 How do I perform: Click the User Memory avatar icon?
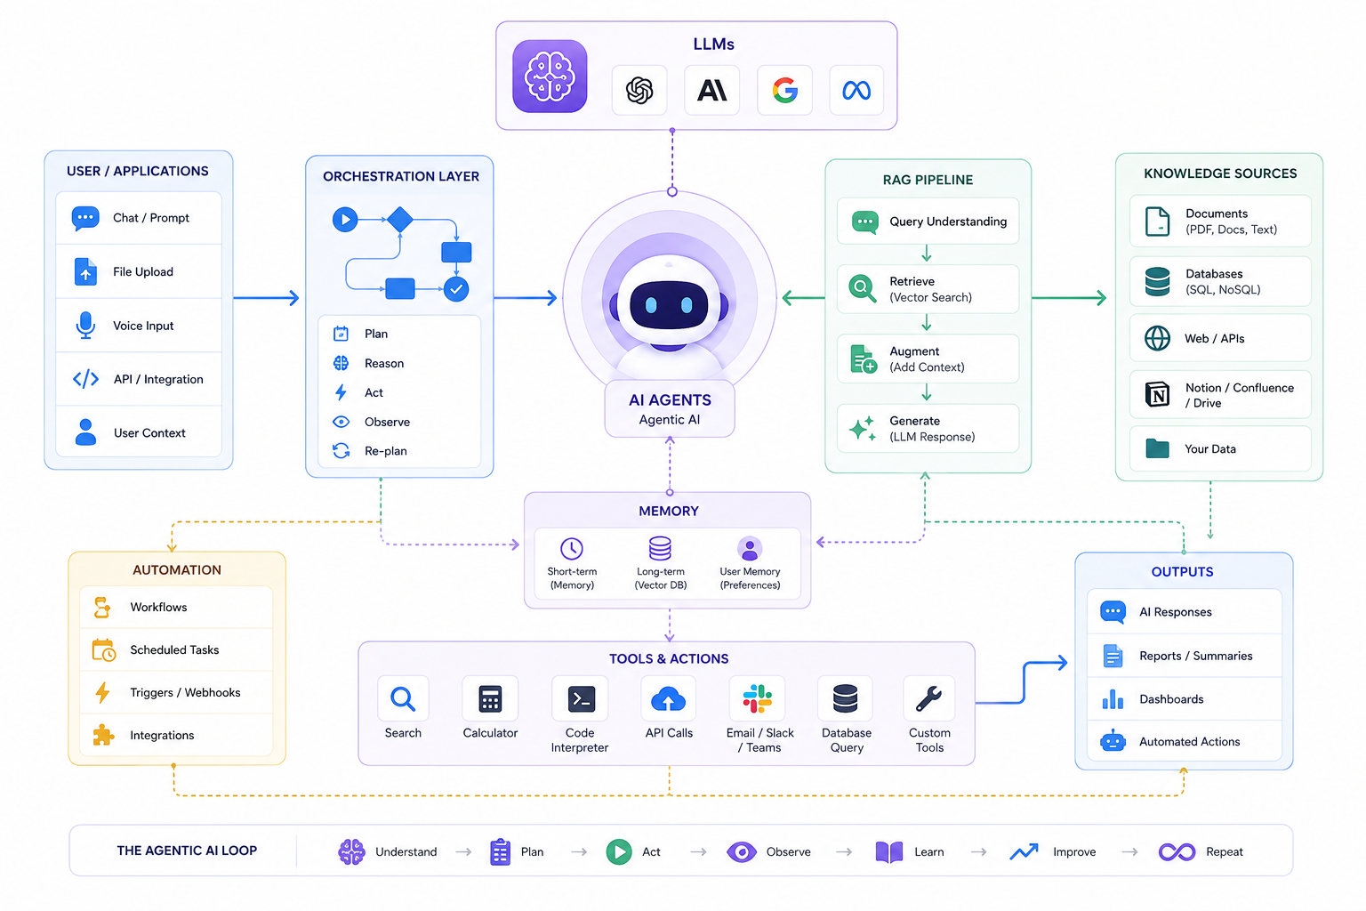750,548
